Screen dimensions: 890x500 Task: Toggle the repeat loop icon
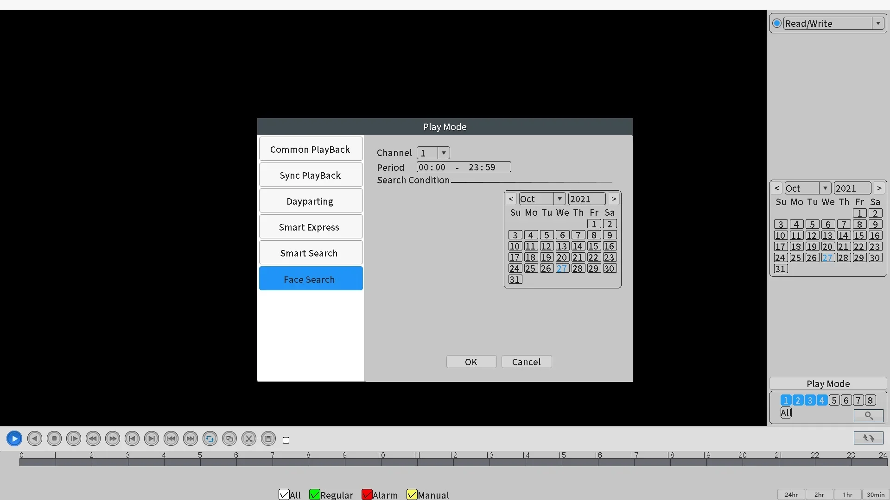point(210,438)
